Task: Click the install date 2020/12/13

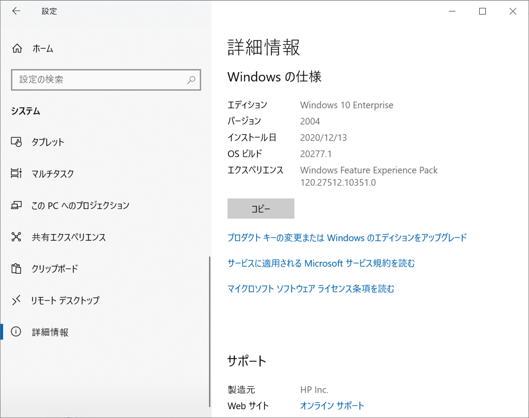Action: (x=324, y=138)
